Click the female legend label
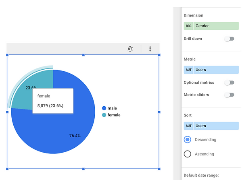This screenshot has width=242, height=180. [114, 115]
